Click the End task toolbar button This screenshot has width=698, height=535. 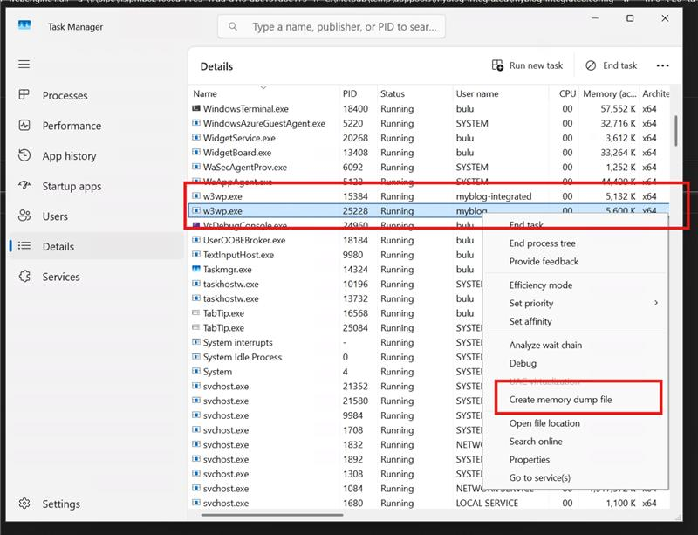pyautogui.click(x=612, y=65)
